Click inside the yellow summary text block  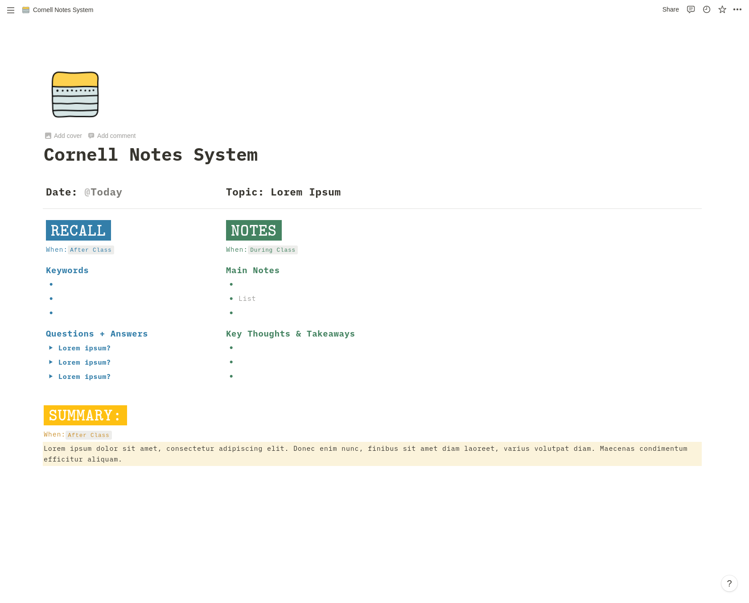coord(312,453)
